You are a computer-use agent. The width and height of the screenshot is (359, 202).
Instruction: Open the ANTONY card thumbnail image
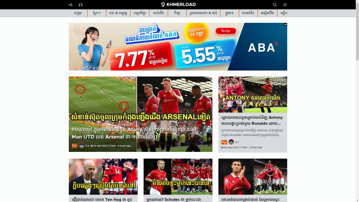(253, 94)
